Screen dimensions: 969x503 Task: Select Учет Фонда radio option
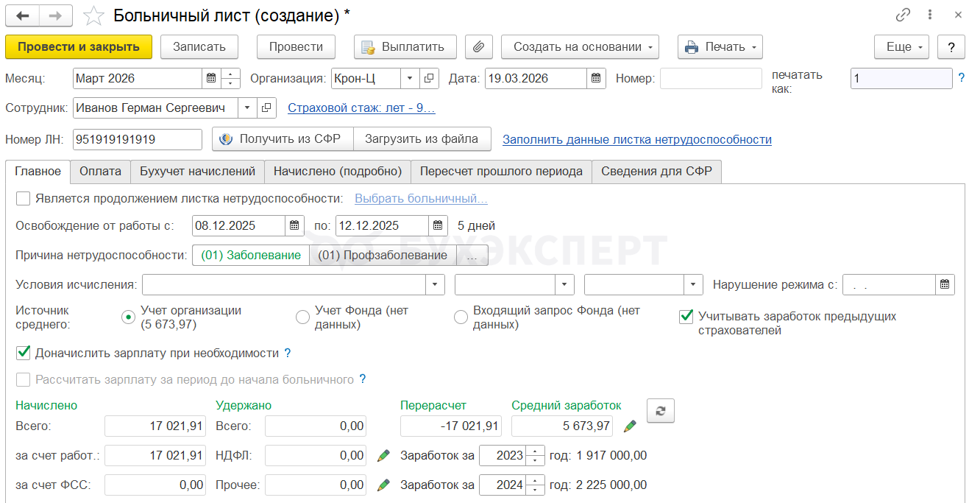click(x=302, y=317)
